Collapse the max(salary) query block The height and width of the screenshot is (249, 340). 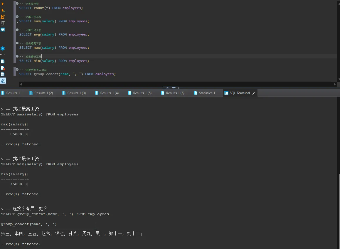[17, 43]
